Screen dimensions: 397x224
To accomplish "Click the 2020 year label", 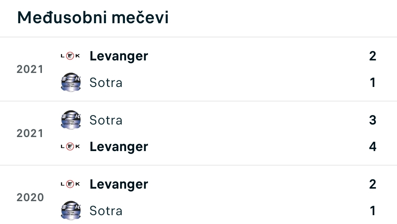I will coord(30,197).
